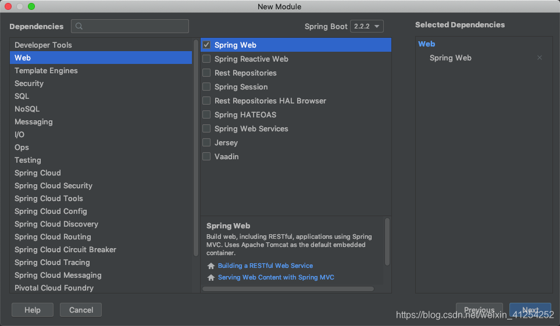Open the Messaging category
Viewport: 560px width, 326px height.
click(x=101, y=122)
